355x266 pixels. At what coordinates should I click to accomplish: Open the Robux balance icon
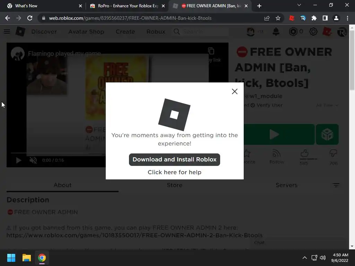pyautogui.click(x=293, y=32)
